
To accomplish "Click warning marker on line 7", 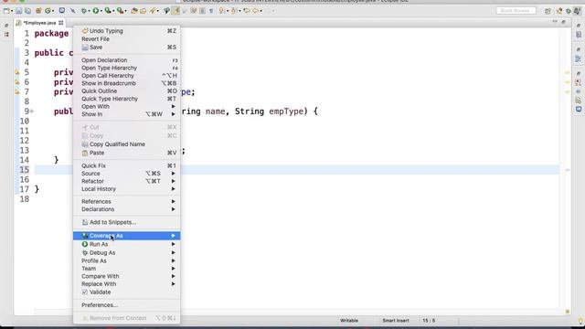I will 17,91.
